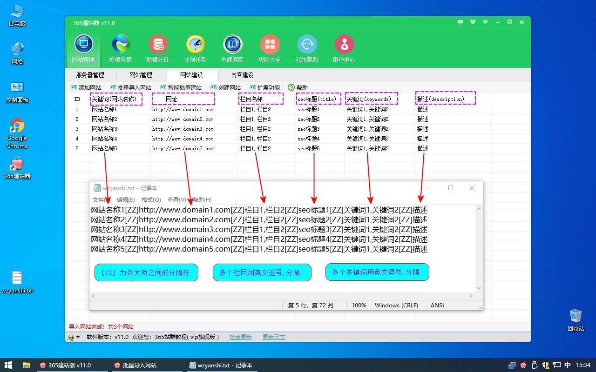Open Notepad 帮助(H) menu
The width and height of the screenshot is (596, 372).
(202, 199)
